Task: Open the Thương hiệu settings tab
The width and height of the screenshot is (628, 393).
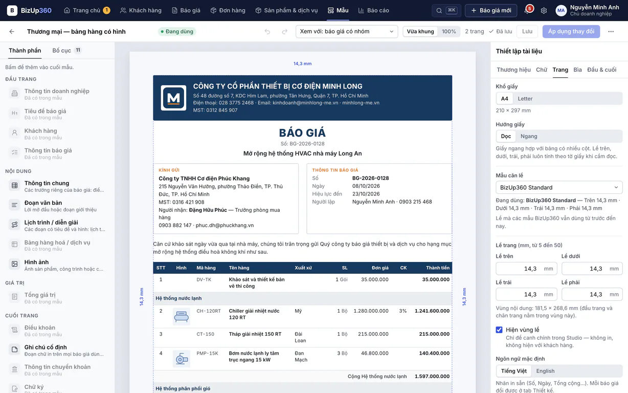Action: [x=513, y=70]
